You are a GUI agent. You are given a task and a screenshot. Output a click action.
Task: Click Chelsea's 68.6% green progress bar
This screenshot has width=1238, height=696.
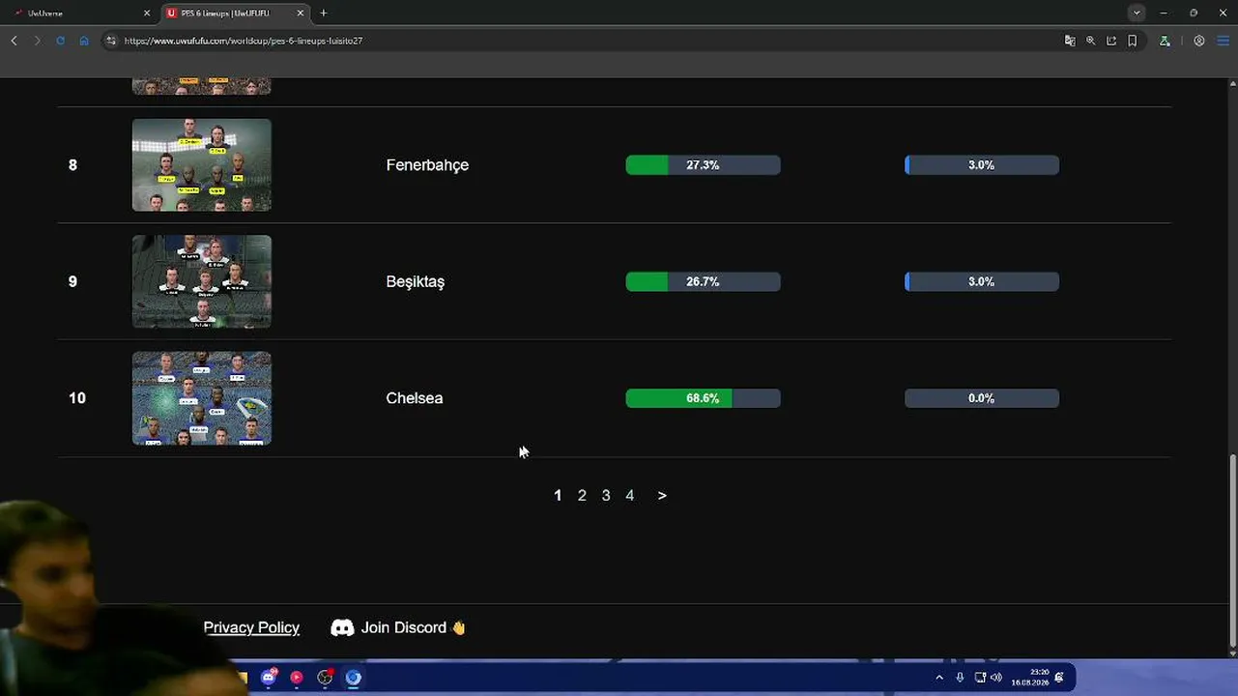[704, 398]
